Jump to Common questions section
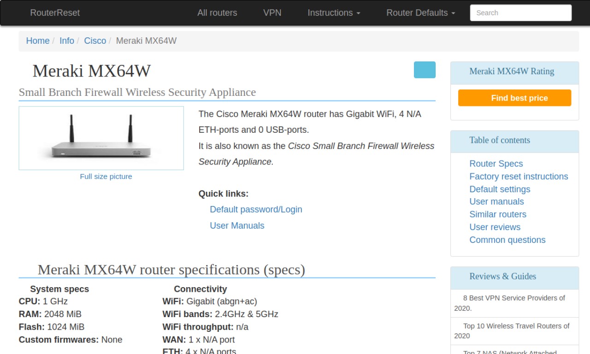This screenshot has width=590, height=354. [507, 240]
